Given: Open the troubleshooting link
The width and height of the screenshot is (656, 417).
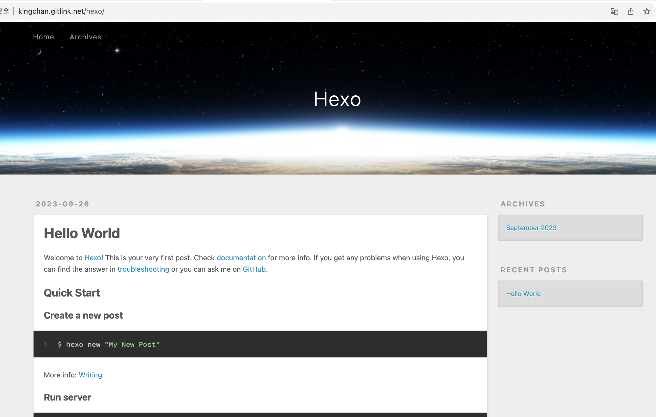Looking at the screenshot, I should point(143,269).
